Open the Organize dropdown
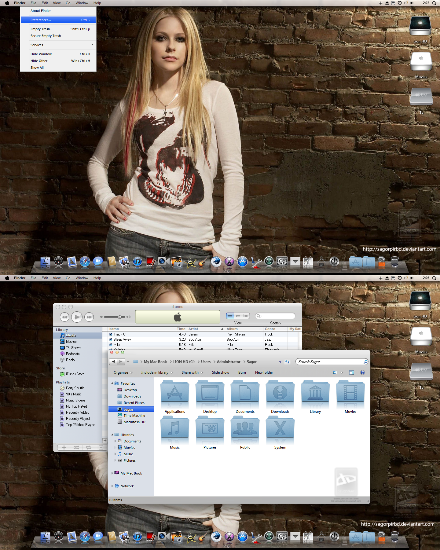The image size is (440, 550). pyautogui.click(x=123, y=372)
